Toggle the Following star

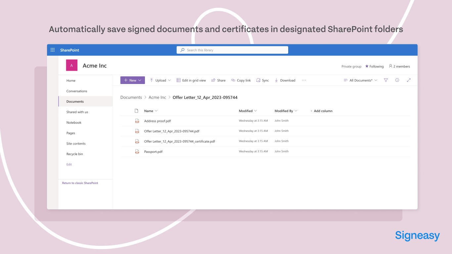coord(374,66)
